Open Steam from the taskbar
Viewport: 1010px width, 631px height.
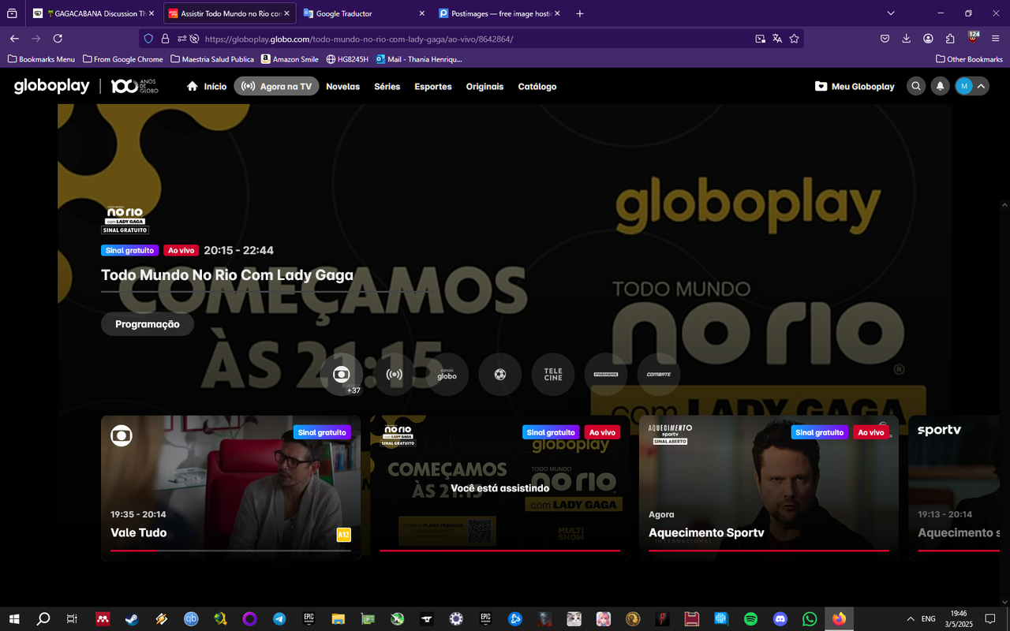coord(132,619)
